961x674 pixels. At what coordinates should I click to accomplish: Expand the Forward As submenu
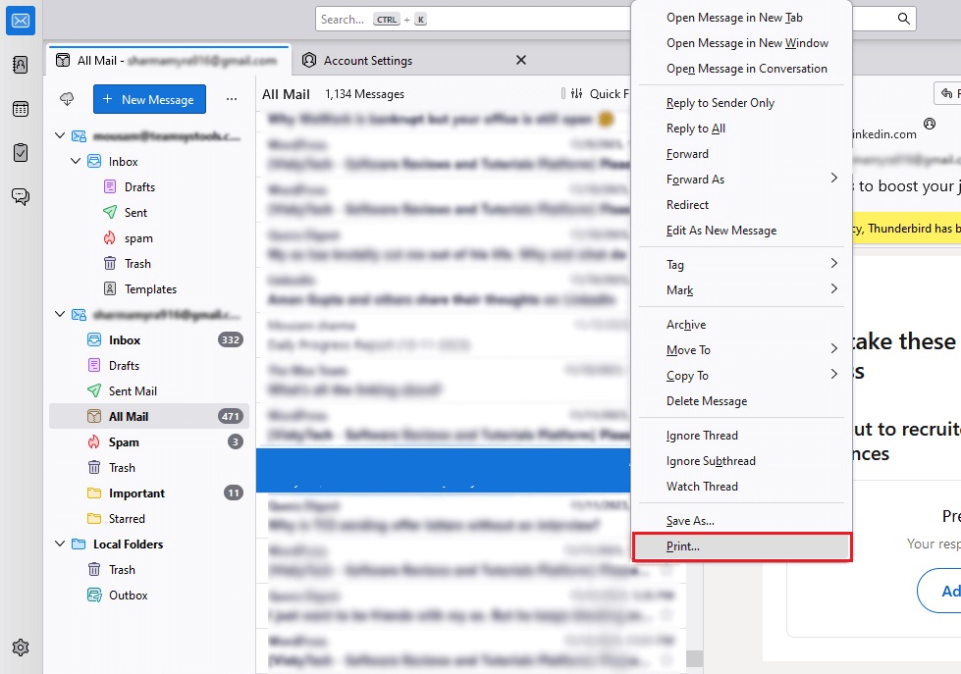(741, 179)
